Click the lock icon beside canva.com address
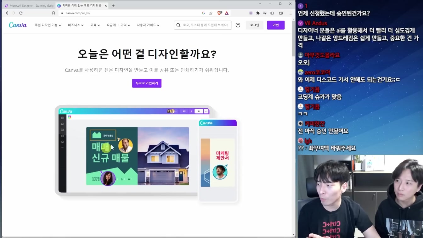This screenshot has width=423, height=238. (62, 13)
